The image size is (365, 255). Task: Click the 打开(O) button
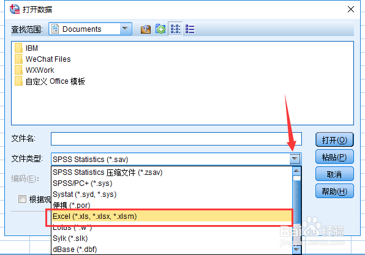[334, 139]
